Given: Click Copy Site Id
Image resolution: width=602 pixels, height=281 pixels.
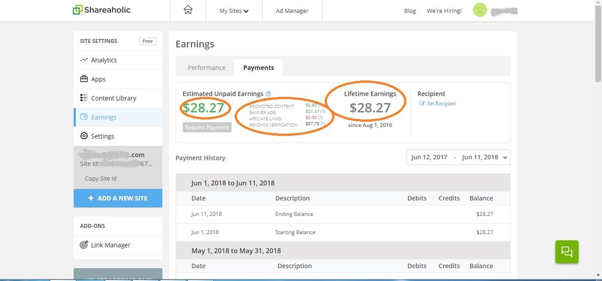Looking at the screenshot, I should tap(101, 179).
